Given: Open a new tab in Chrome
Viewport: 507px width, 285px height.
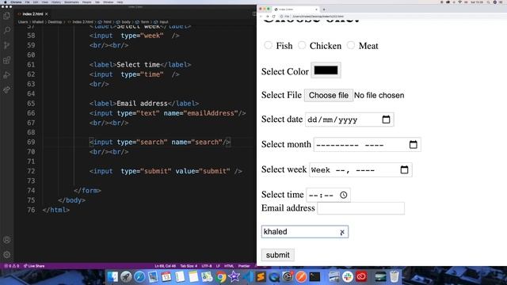Looking at the screenshot, I should pos(324,9).
